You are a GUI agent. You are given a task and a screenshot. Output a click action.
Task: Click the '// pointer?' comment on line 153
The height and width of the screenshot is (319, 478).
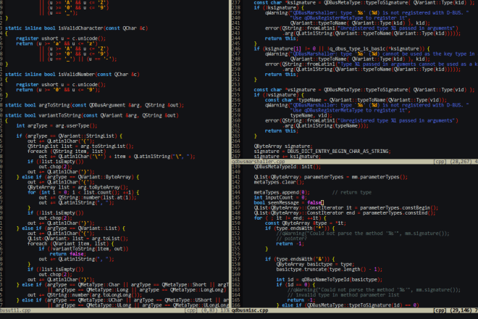(292, 239)
